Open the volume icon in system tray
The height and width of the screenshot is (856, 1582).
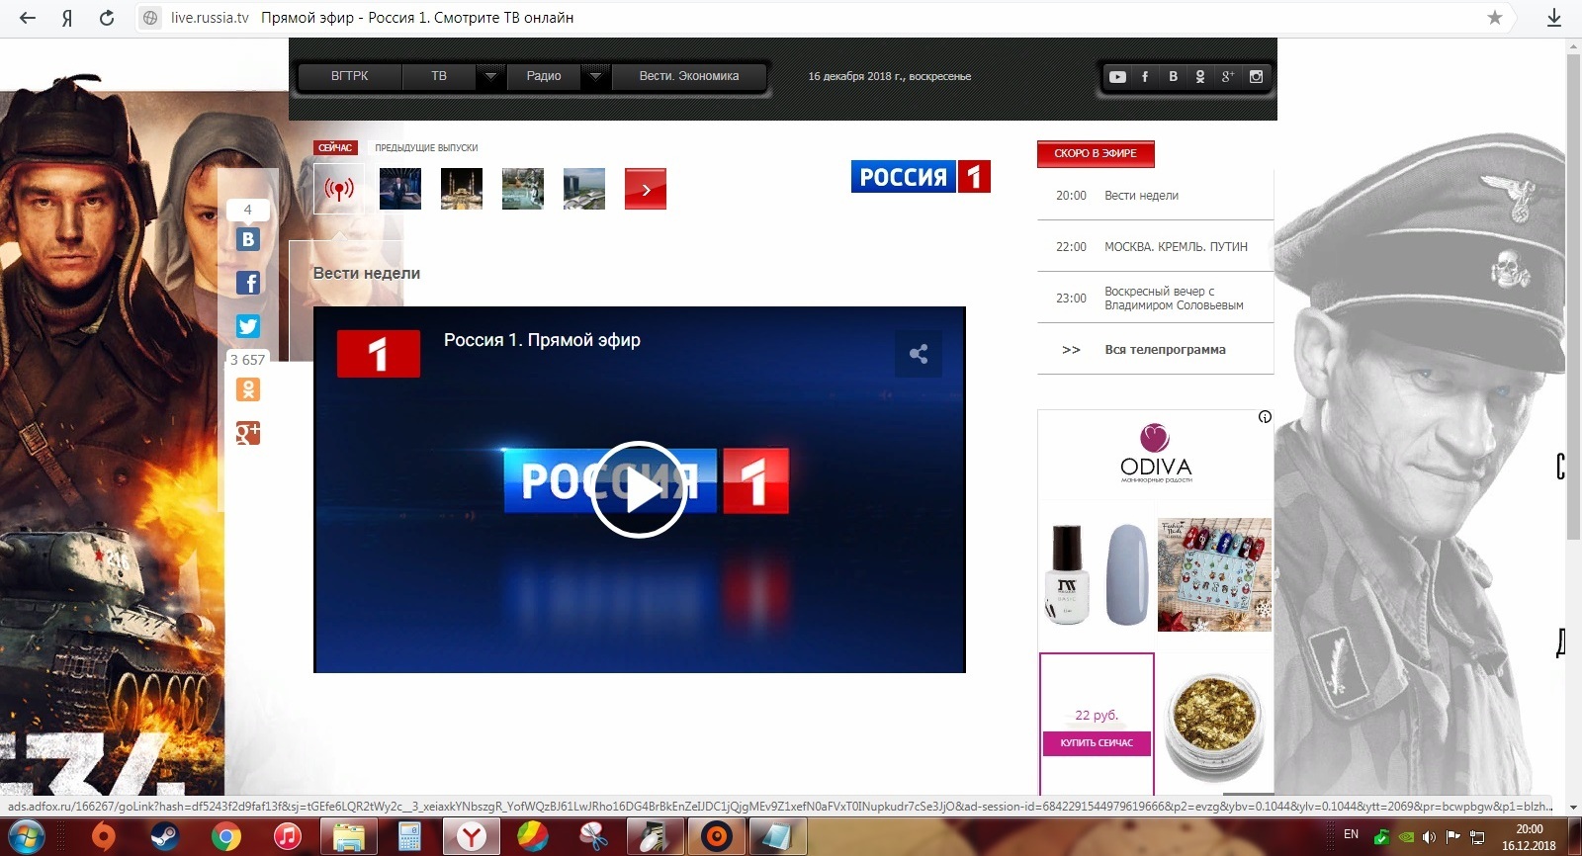click(1429, 837)
